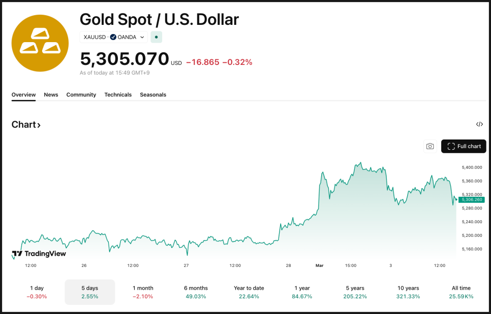
Task: Open the Chart section heading arrow
Action: [26, 125]
